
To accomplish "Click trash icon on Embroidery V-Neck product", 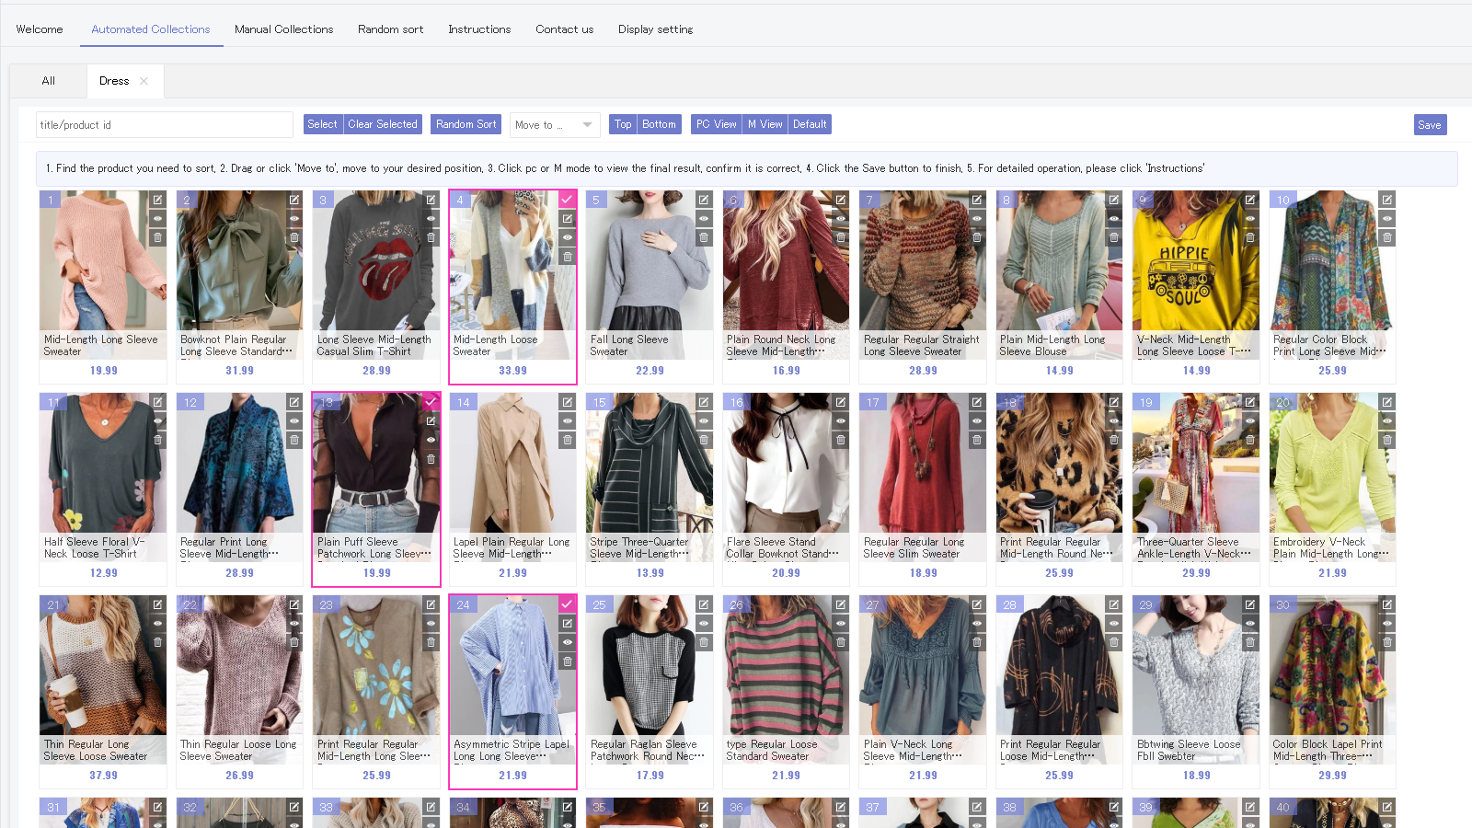I will [1386, 440].
